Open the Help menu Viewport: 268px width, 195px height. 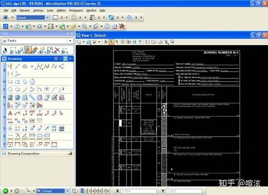click(102, 11)
